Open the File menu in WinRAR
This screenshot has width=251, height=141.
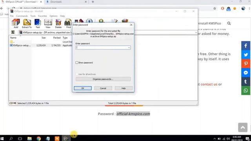pyautogui.click(x=12, y=16)
